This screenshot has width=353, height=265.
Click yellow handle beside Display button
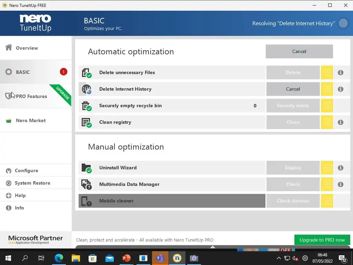[327, 168]
